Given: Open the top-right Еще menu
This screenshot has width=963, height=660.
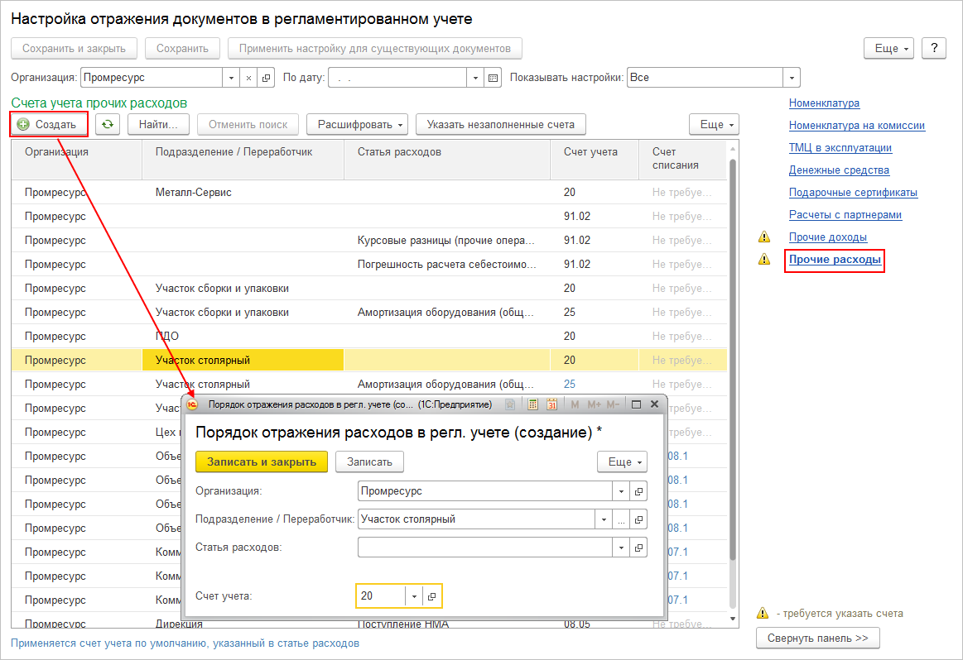Looking at the screenshot, I should tap(888, 48).
